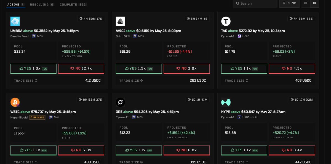Click trade size info icon on HYPE card
The image size is (331, 164).
tap(247, 162)
